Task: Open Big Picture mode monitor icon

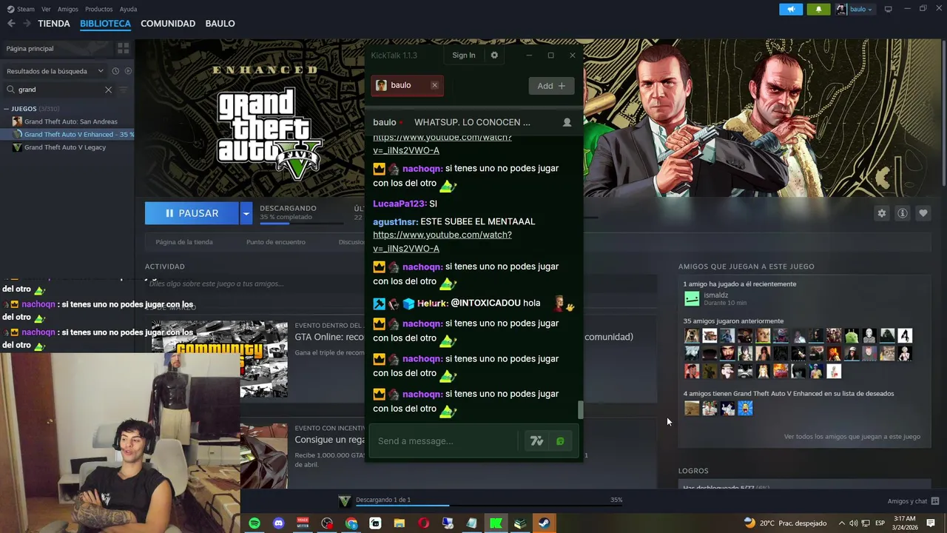Action: (889, 9)
